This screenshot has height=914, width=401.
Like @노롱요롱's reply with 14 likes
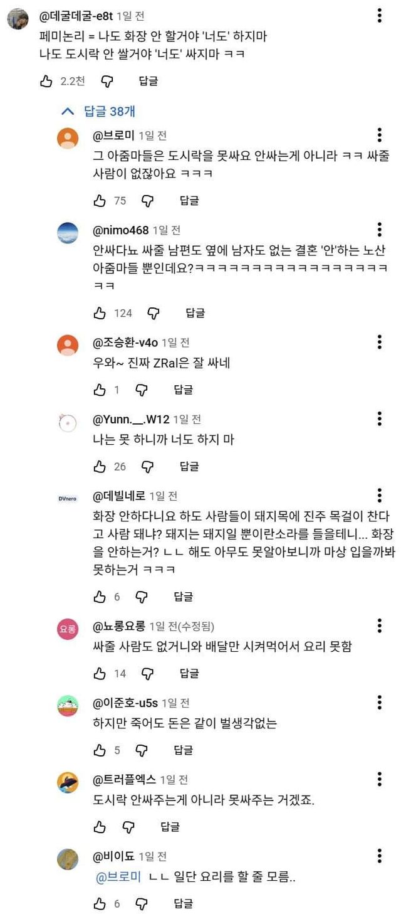click(99, 673)
